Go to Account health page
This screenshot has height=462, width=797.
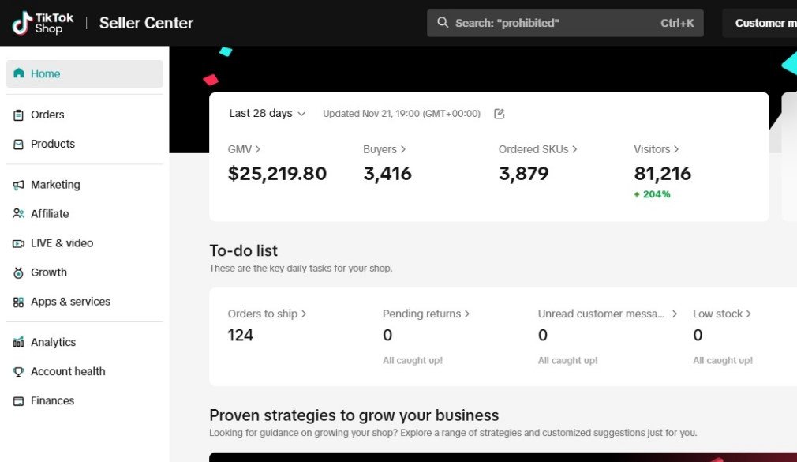tap(68, 371)
